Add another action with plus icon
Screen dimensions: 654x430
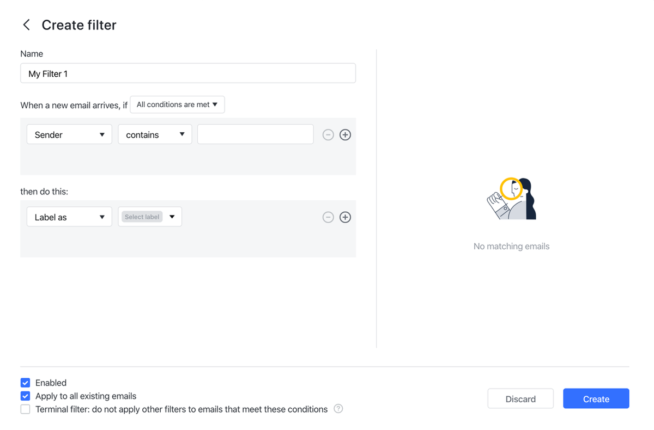point(345,217)
